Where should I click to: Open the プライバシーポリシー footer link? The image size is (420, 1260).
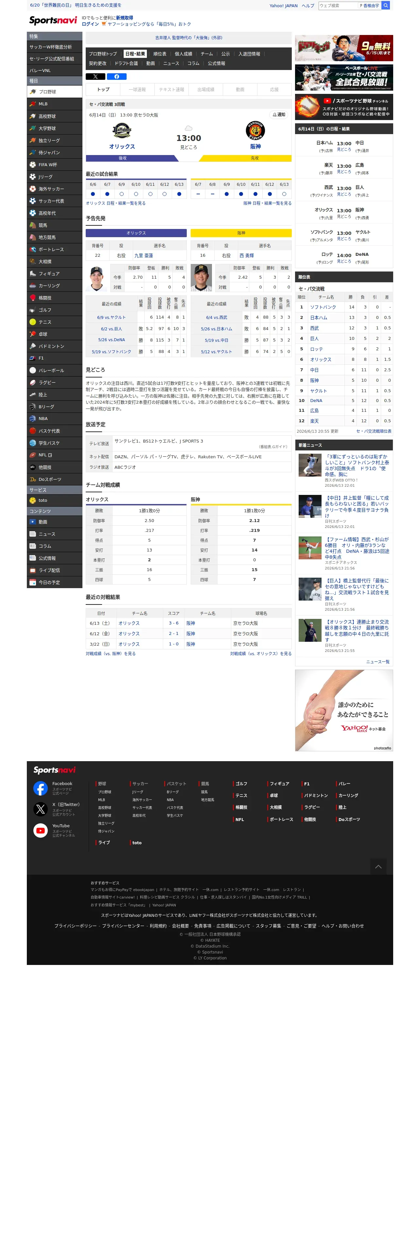75,926
